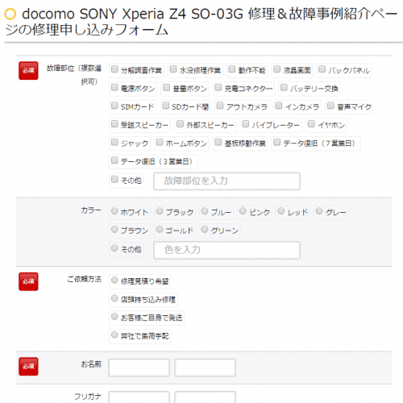
Task: Tick the 液晶画面 checkbox
Action: tap(277, 69)
